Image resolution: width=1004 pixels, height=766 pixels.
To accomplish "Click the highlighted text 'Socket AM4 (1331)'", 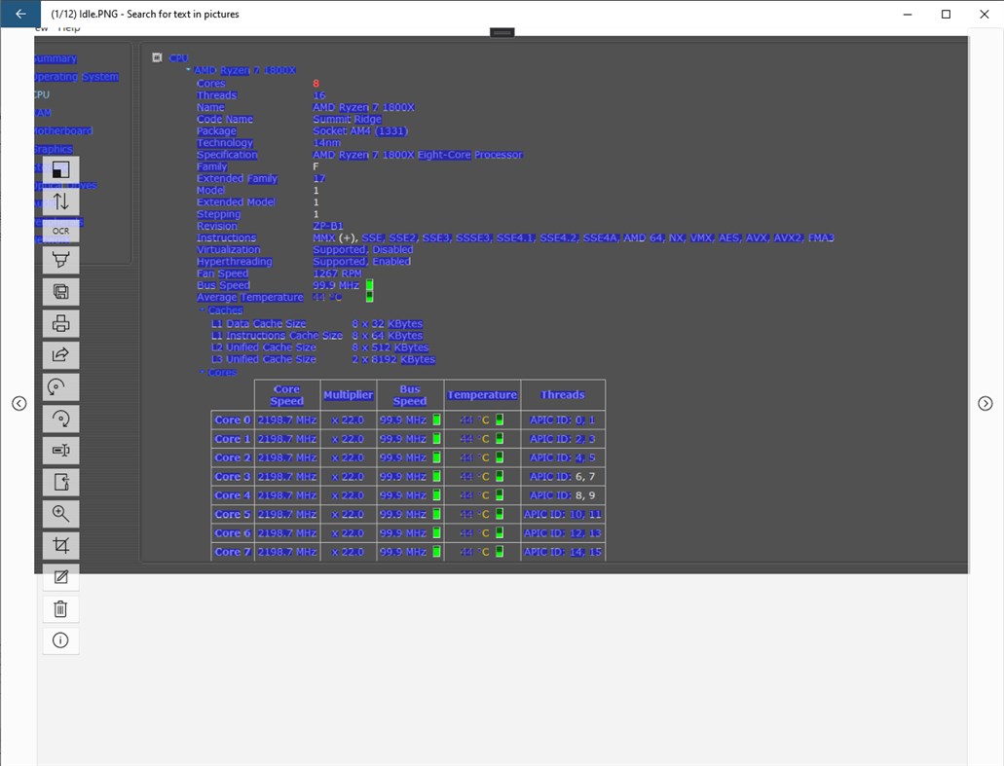I will [x=360, y=131].
